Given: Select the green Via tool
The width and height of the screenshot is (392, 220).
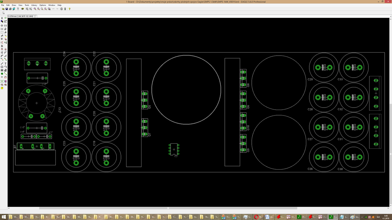Looking at the screenshot, I should click(2, 74).
